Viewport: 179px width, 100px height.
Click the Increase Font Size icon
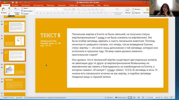click(x=65, y=9)
